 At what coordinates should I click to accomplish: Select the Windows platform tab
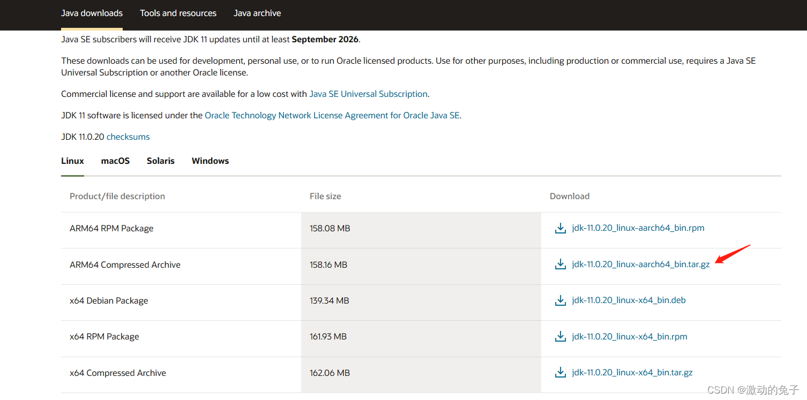(x=210, y=161)
